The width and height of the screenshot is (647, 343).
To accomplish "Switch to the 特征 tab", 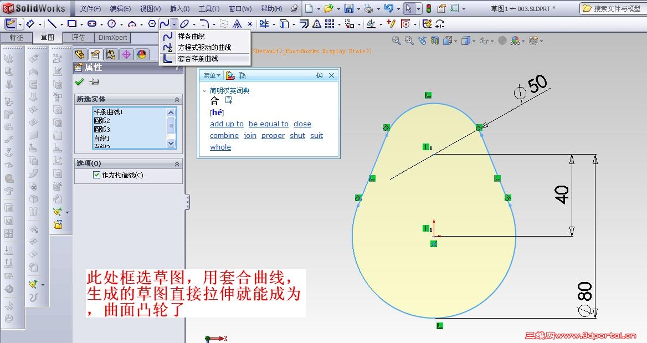I will tap(17, 38).
